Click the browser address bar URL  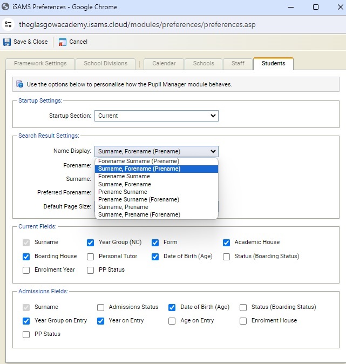point(138,25)
